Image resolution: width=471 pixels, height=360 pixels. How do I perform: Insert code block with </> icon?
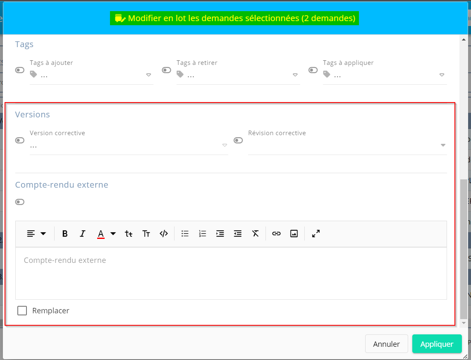pos(164,234)
